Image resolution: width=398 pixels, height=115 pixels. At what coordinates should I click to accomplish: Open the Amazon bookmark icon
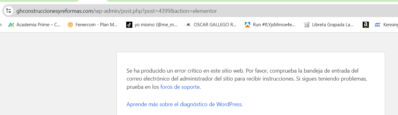[365, 25]
